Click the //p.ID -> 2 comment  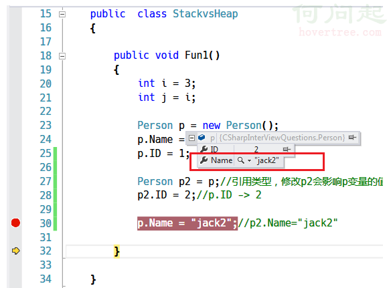click(229, 195)
